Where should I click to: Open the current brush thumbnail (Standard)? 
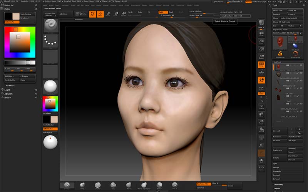[50, 26]
